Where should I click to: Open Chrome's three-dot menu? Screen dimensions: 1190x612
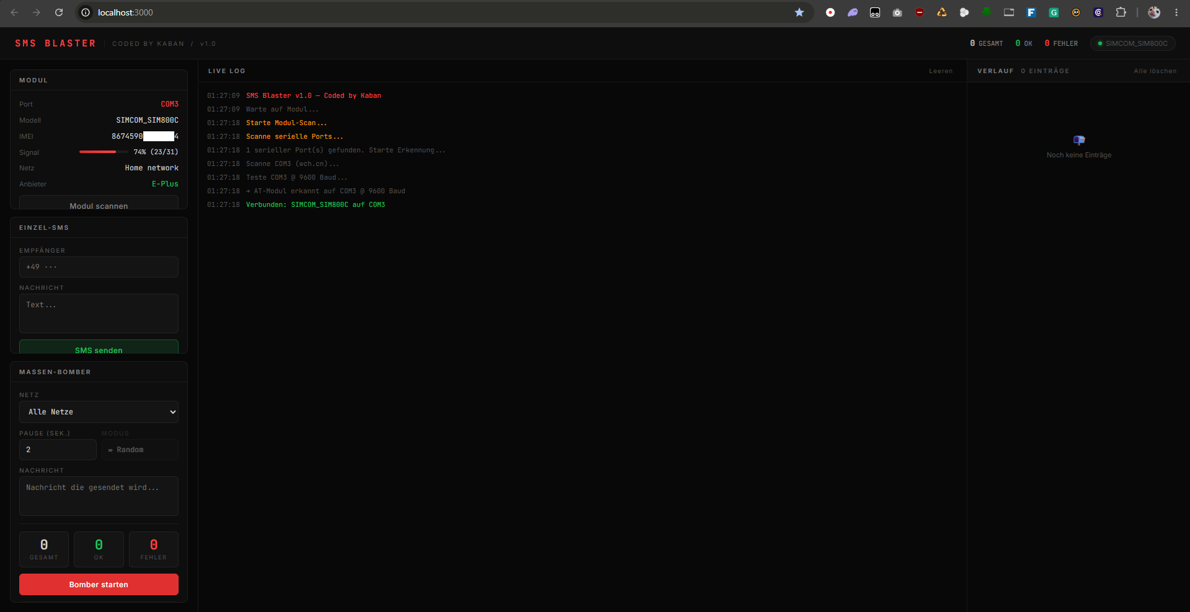click(x=1176, y=12)
